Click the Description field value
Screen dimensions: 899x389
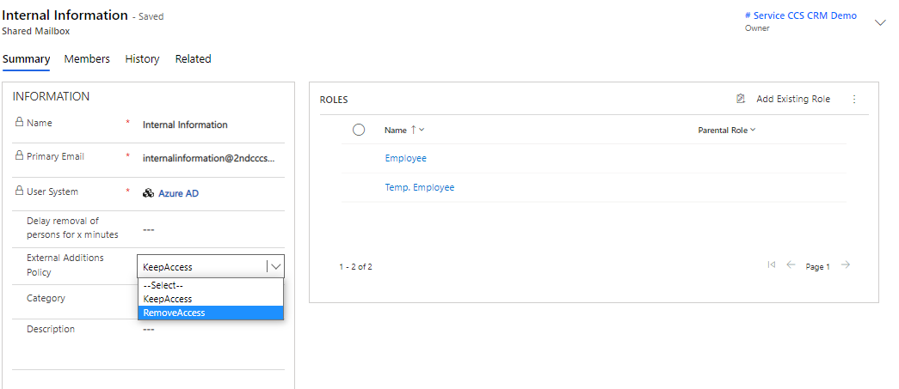click(149, 329)
